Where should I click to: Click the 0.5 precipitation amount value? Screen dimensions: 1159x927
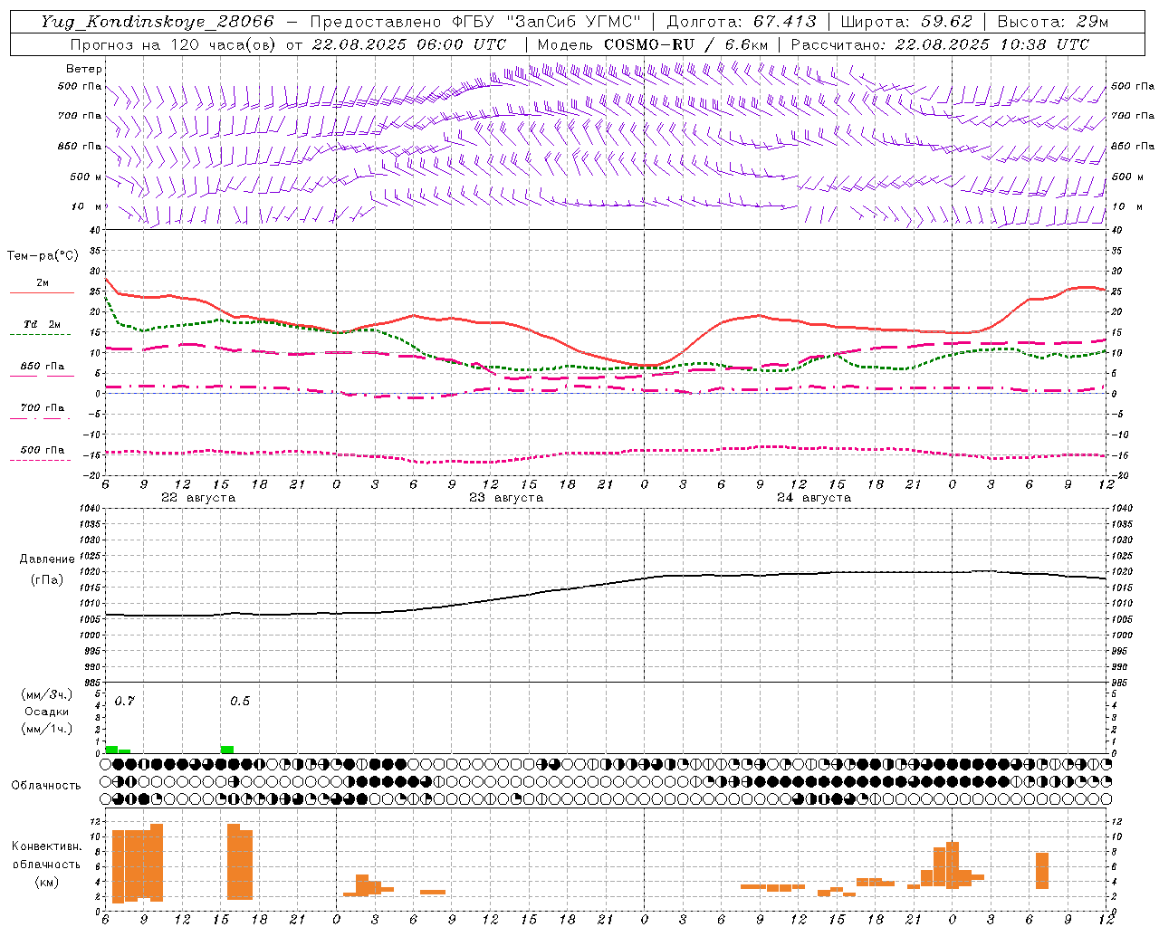[x=240, y=702]
